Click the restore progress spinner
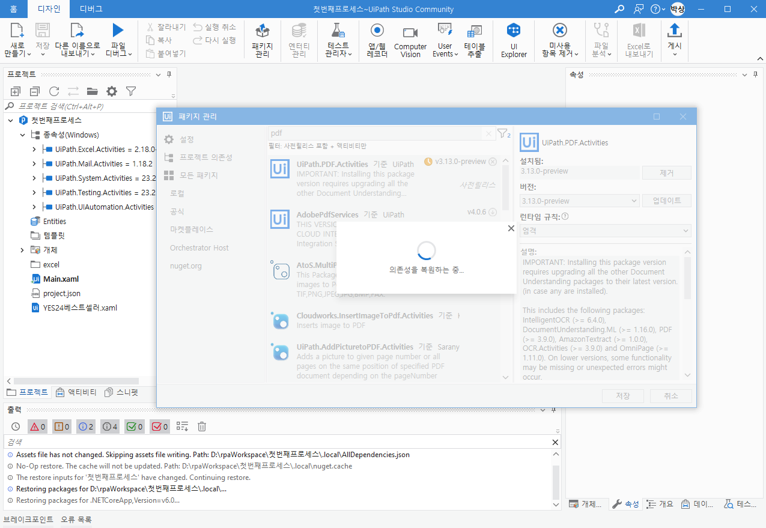Viewport: 766px width, 528px height. [x=426, y=251]
